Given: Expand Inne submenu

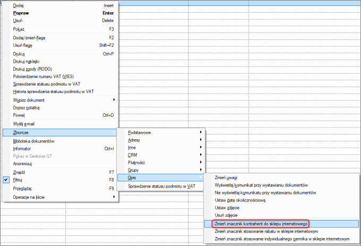Looking at the screenshot, I should [160, 148].
